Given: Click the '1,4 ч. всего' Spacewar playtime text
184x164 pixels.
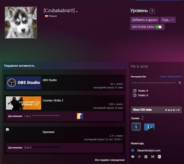Looking at the screenshot, I should tap(116, 136).
